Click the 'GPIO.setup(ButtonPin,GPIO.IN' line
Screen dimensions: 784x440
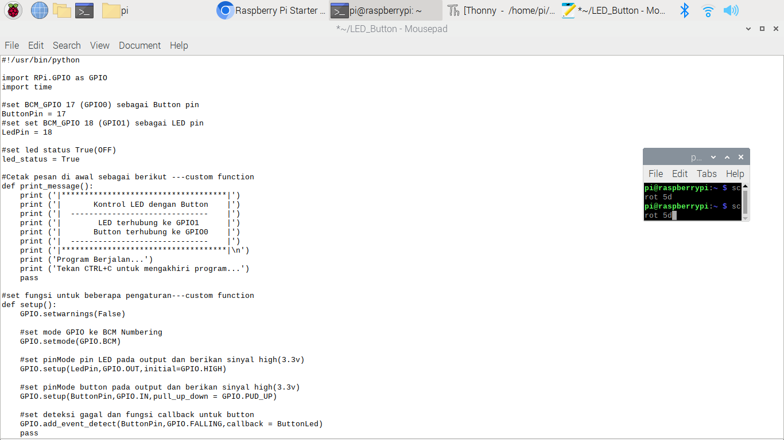click(x=149, y=396)
